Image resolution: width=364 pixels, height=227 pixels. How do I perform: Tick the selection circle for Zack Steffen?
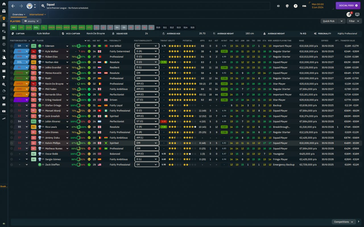point(12,165)
